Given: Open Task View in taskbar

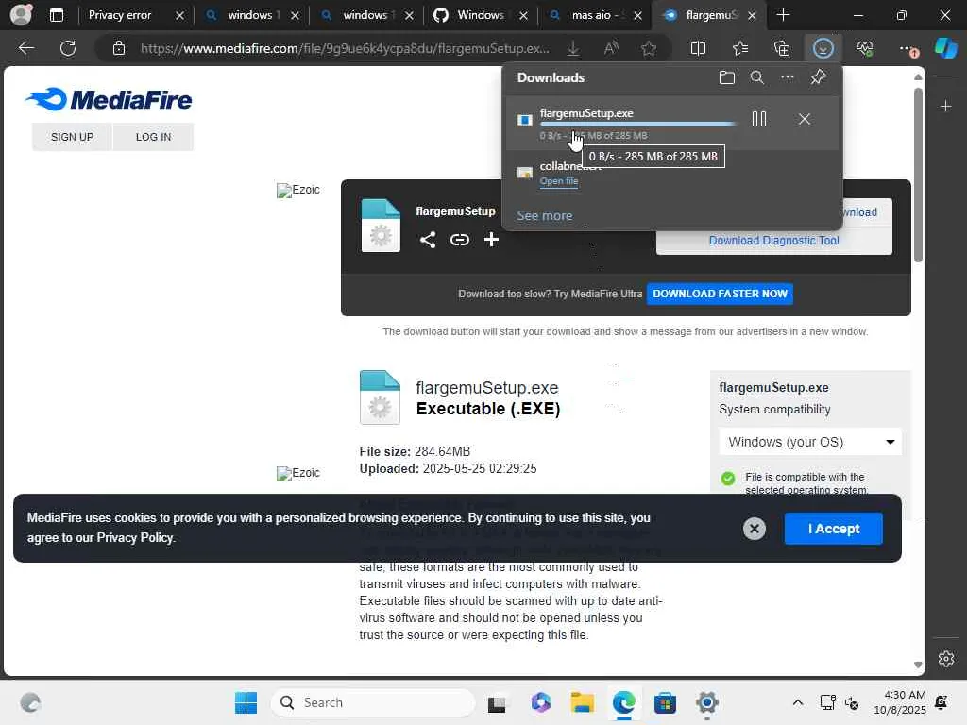Looking at the screenshot, I should tap(497, 702).
